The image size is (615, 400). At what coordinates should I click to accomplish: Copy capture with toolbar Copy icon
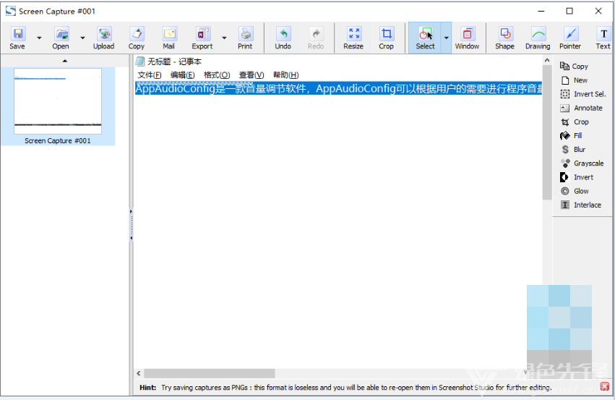(137, 38)
